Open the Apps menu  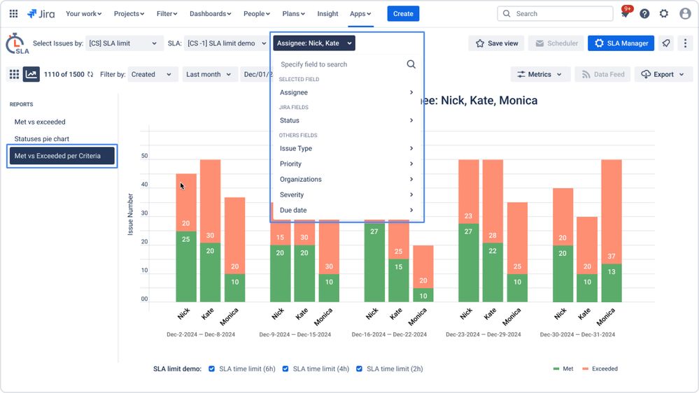coord(360,14)
